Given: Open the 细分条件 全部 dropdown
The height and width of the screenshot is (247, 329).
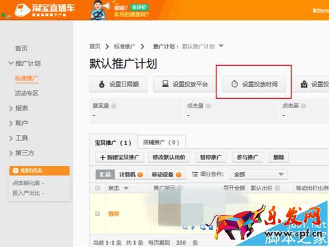Looking at the screenshot, I should (x=259, y=175).
